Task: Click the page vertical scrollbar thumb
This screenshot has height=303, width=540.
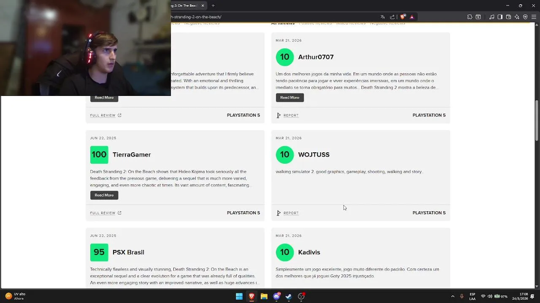Action: click(537, 120)
